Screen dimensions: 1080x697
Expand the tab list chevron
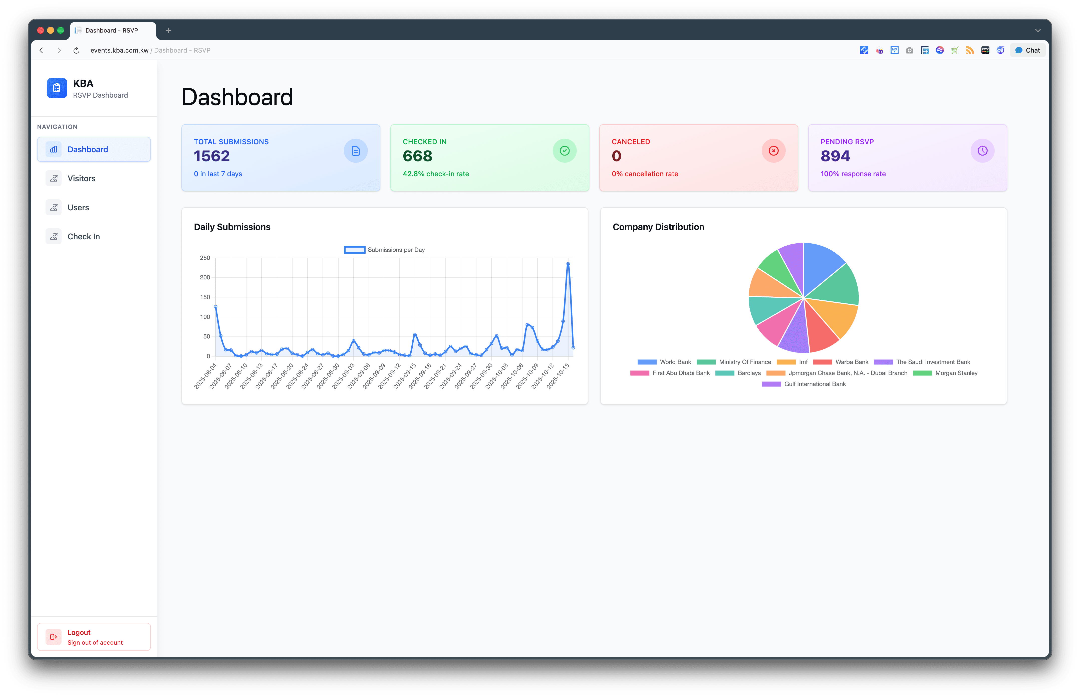(1037, 30)
